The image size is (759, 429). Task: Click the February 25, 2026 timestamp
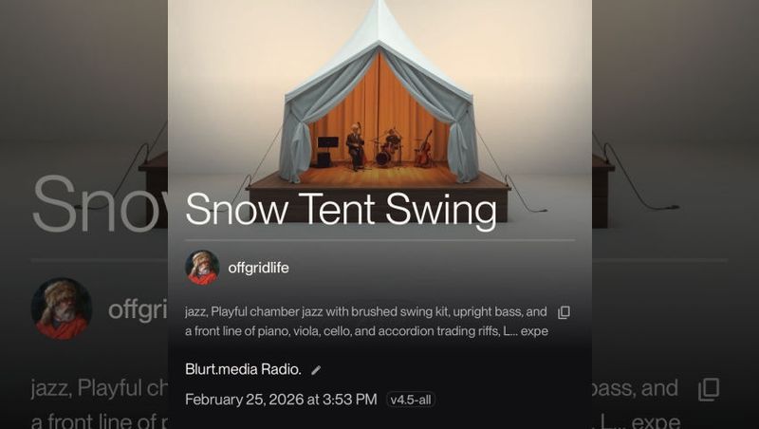point(281,400)
